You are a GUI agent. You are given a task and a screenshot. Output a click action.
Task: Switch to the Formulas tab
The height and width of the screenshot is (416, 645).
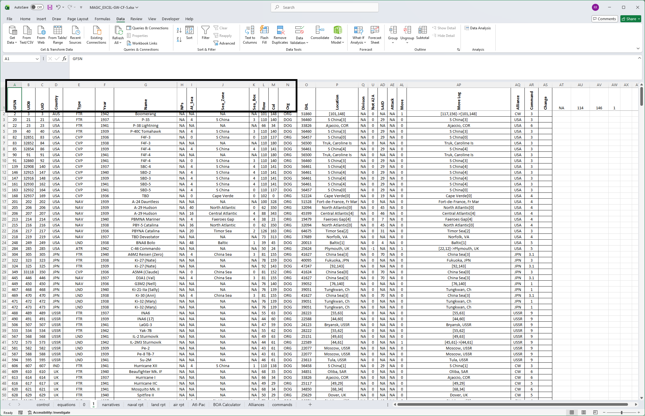pos(102,19)
